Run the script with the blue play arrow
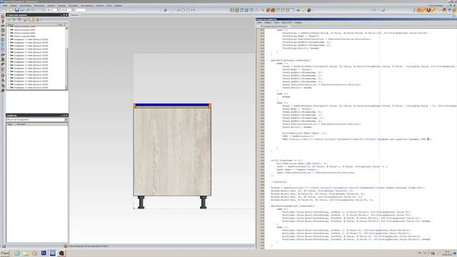The image size is (457, 257). 166,10
